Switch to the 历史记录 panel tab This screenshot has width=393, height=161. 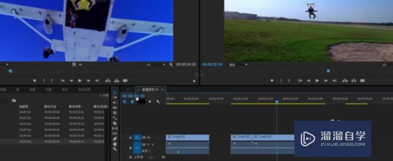tap(84, 90)
